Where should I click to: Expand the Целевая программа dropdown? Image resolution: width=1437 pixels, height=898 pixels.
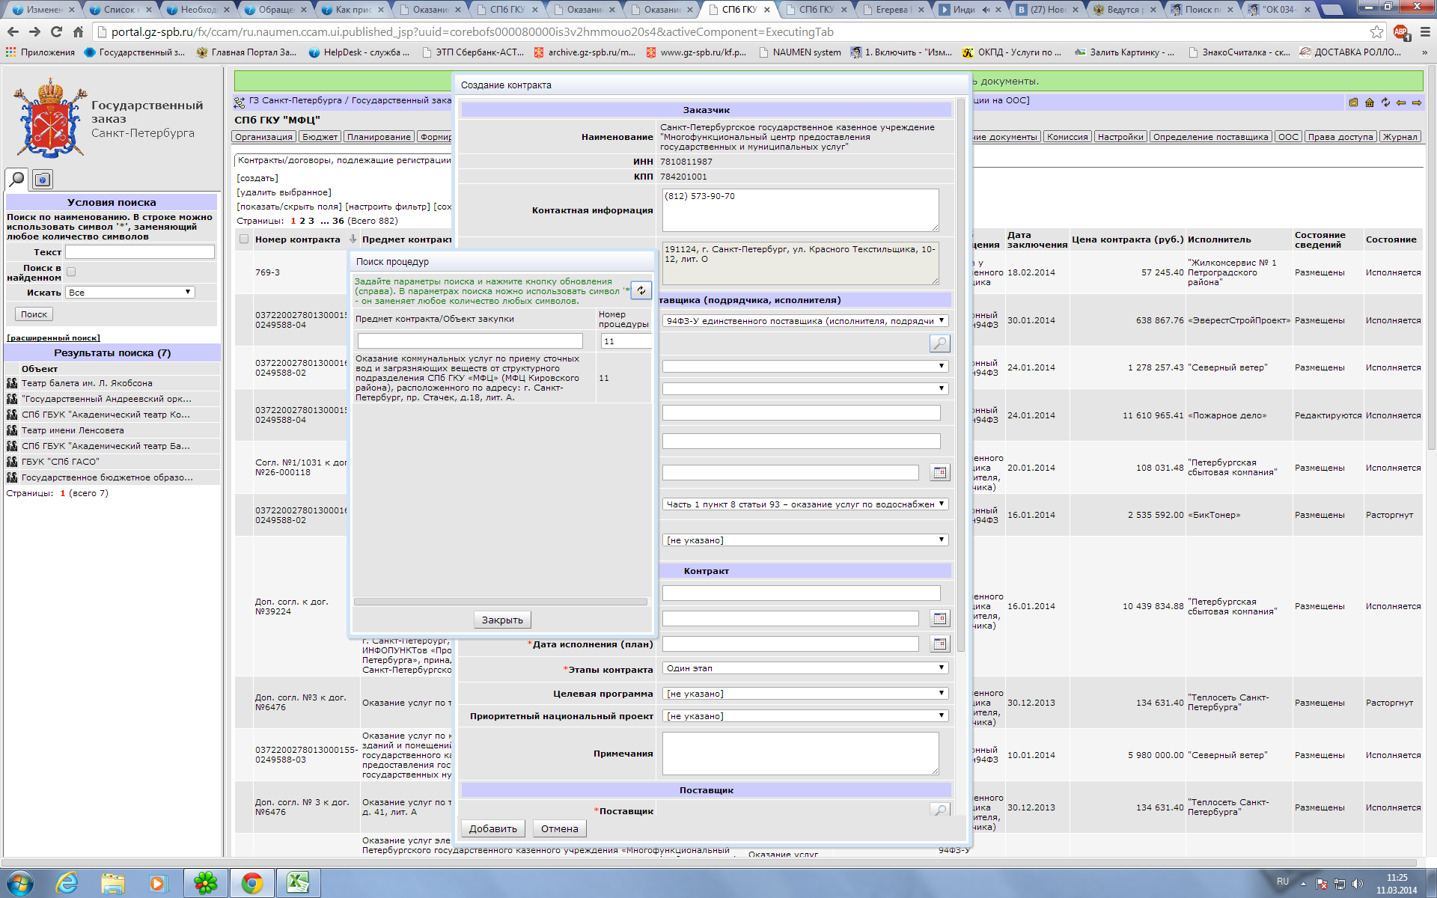[x=805, y=694]
